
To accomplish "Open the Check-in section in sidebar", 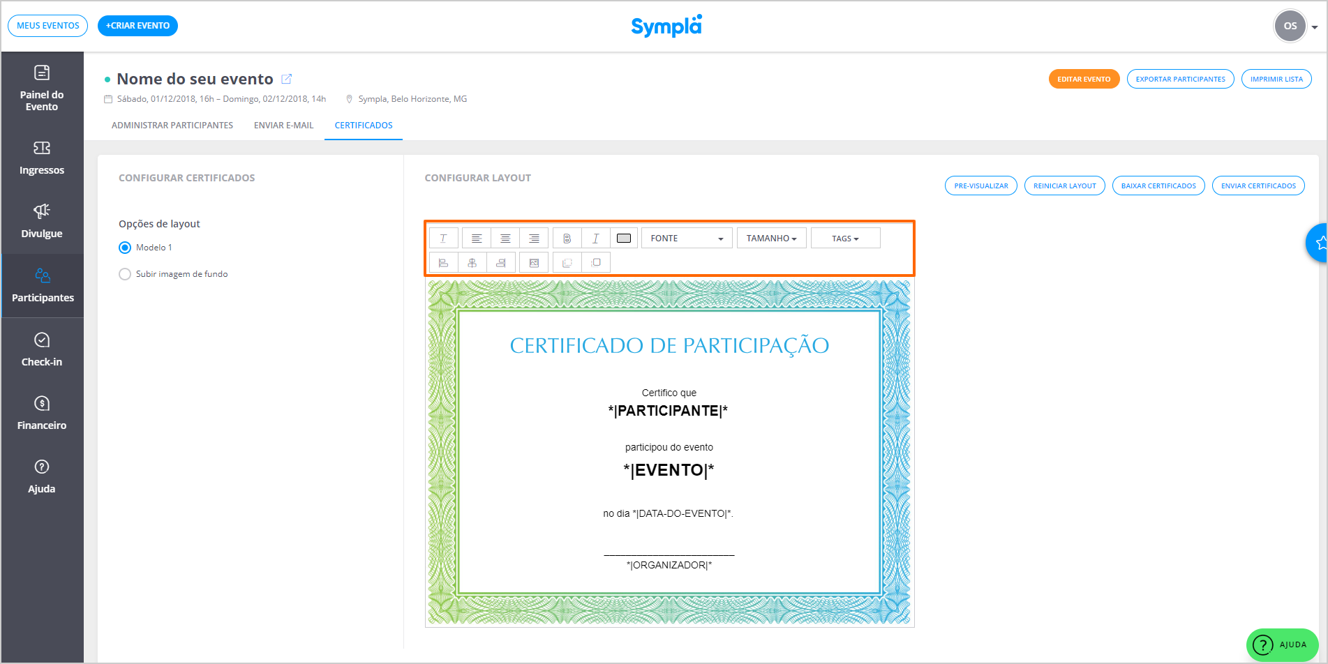I will coord(42,349).
